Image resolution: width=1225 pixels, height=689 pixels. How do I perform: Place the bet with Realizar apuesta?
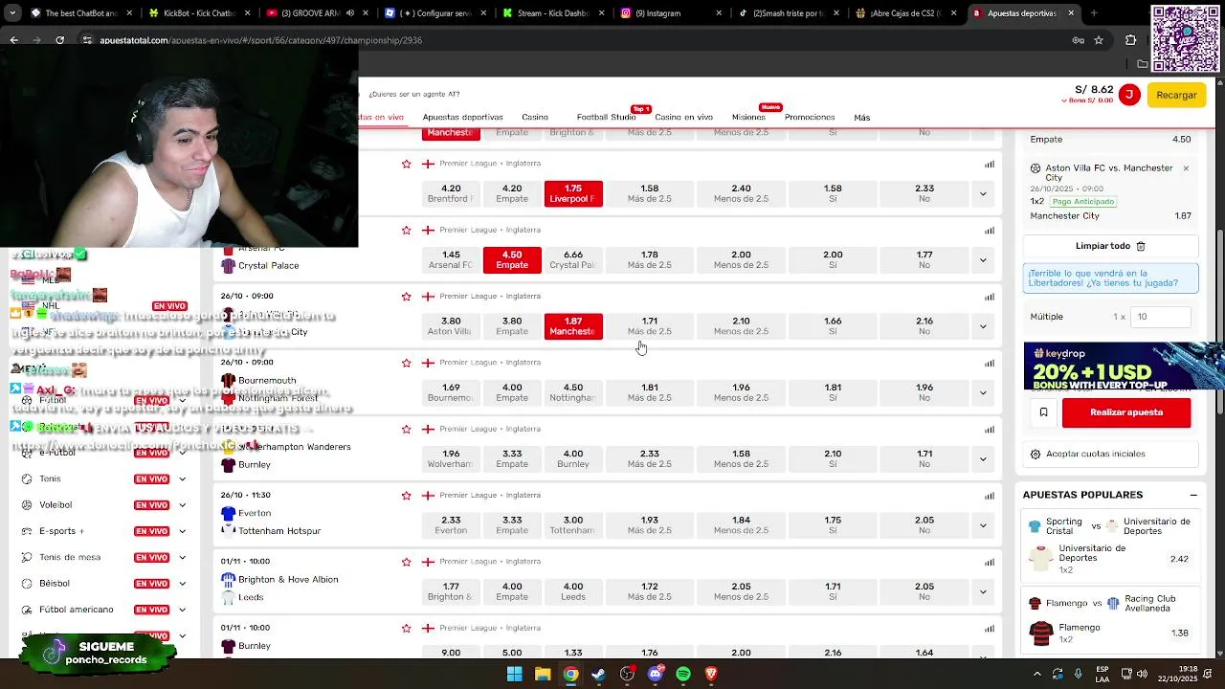pos(1126,412)
